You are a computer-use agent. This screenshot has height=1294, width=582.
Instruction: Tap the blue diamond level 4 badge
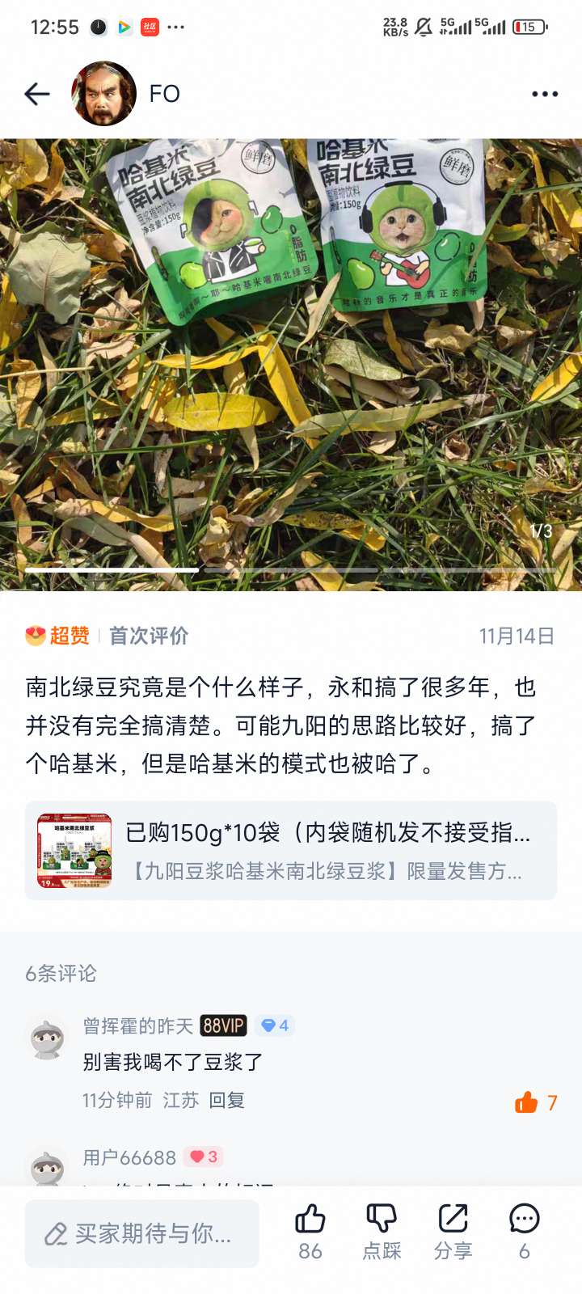point(275,1025)
